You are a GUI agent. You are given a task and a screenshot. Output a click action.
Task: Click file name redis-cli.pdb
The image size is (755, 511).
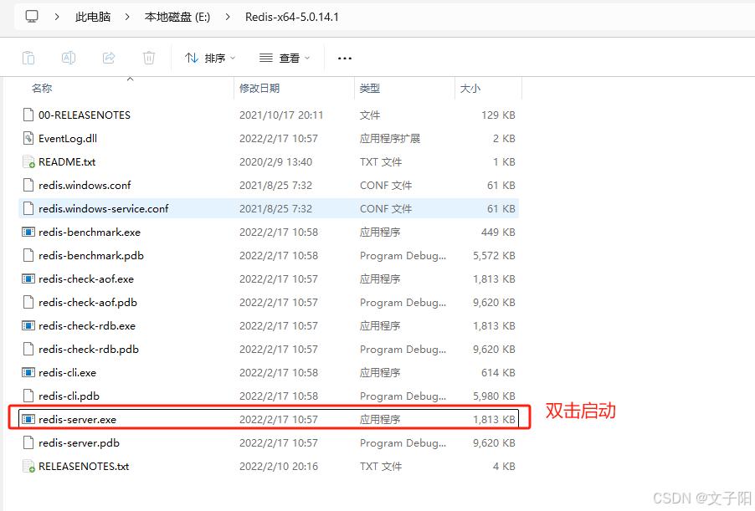click(x=69, y=396)
